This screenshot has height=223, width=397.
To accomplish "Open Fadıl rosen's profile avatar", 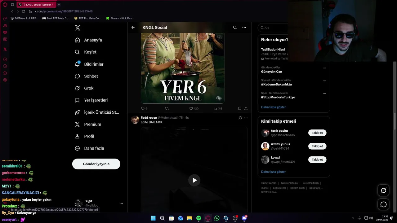I will point(135,120).
